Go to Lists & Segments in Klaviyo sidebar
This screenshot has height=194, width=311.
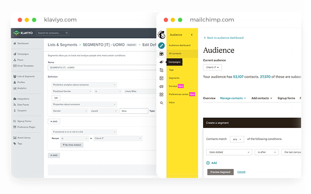pyautogui.click(x=24, y=76)
